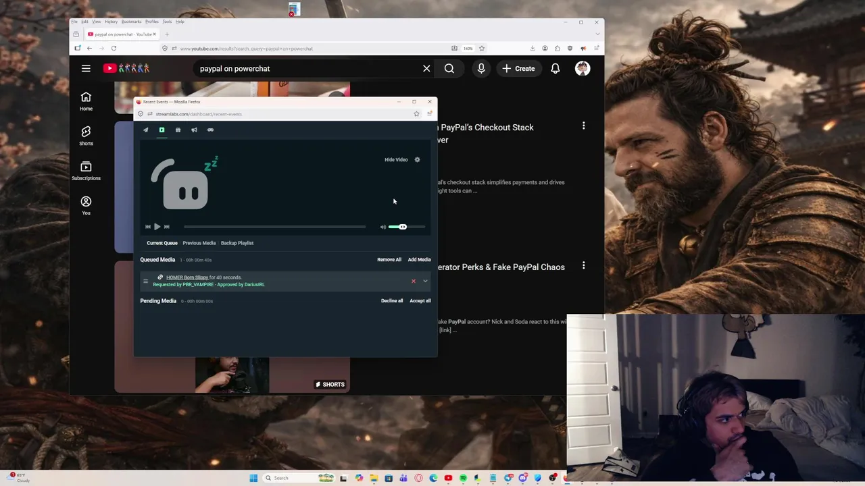Open the 140% zoom level indicator
This screenshot has height=486, width=865.
tap(468, 49)
